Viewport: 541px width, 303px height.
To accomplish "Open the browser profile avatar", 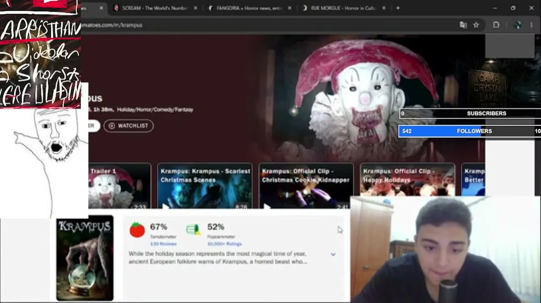I will [518, 25].
